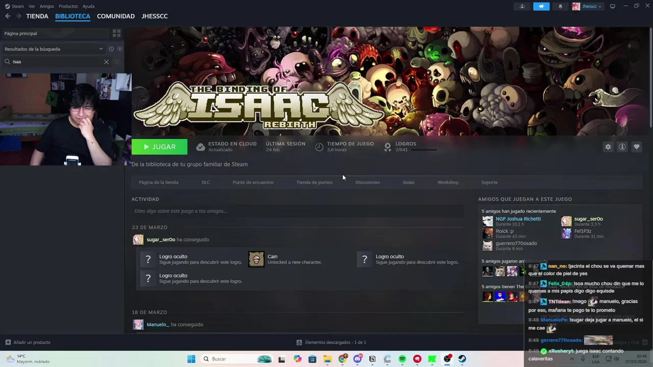Select the BIBLIOTECA tab
Image resolution: width=653 pixels, height=367 pixels.
tap(72, 16)
